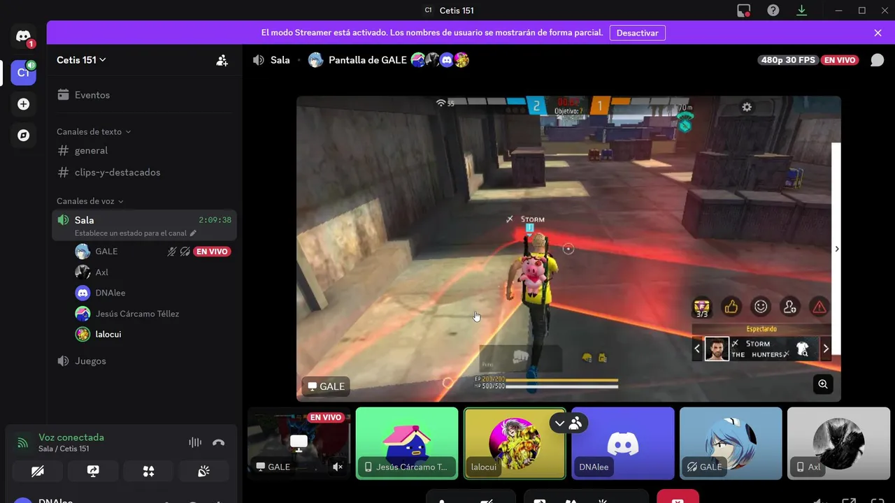Hide participant tiles with the chevron
This screenshot has height=503, width=895.
(x=559, y=423)
